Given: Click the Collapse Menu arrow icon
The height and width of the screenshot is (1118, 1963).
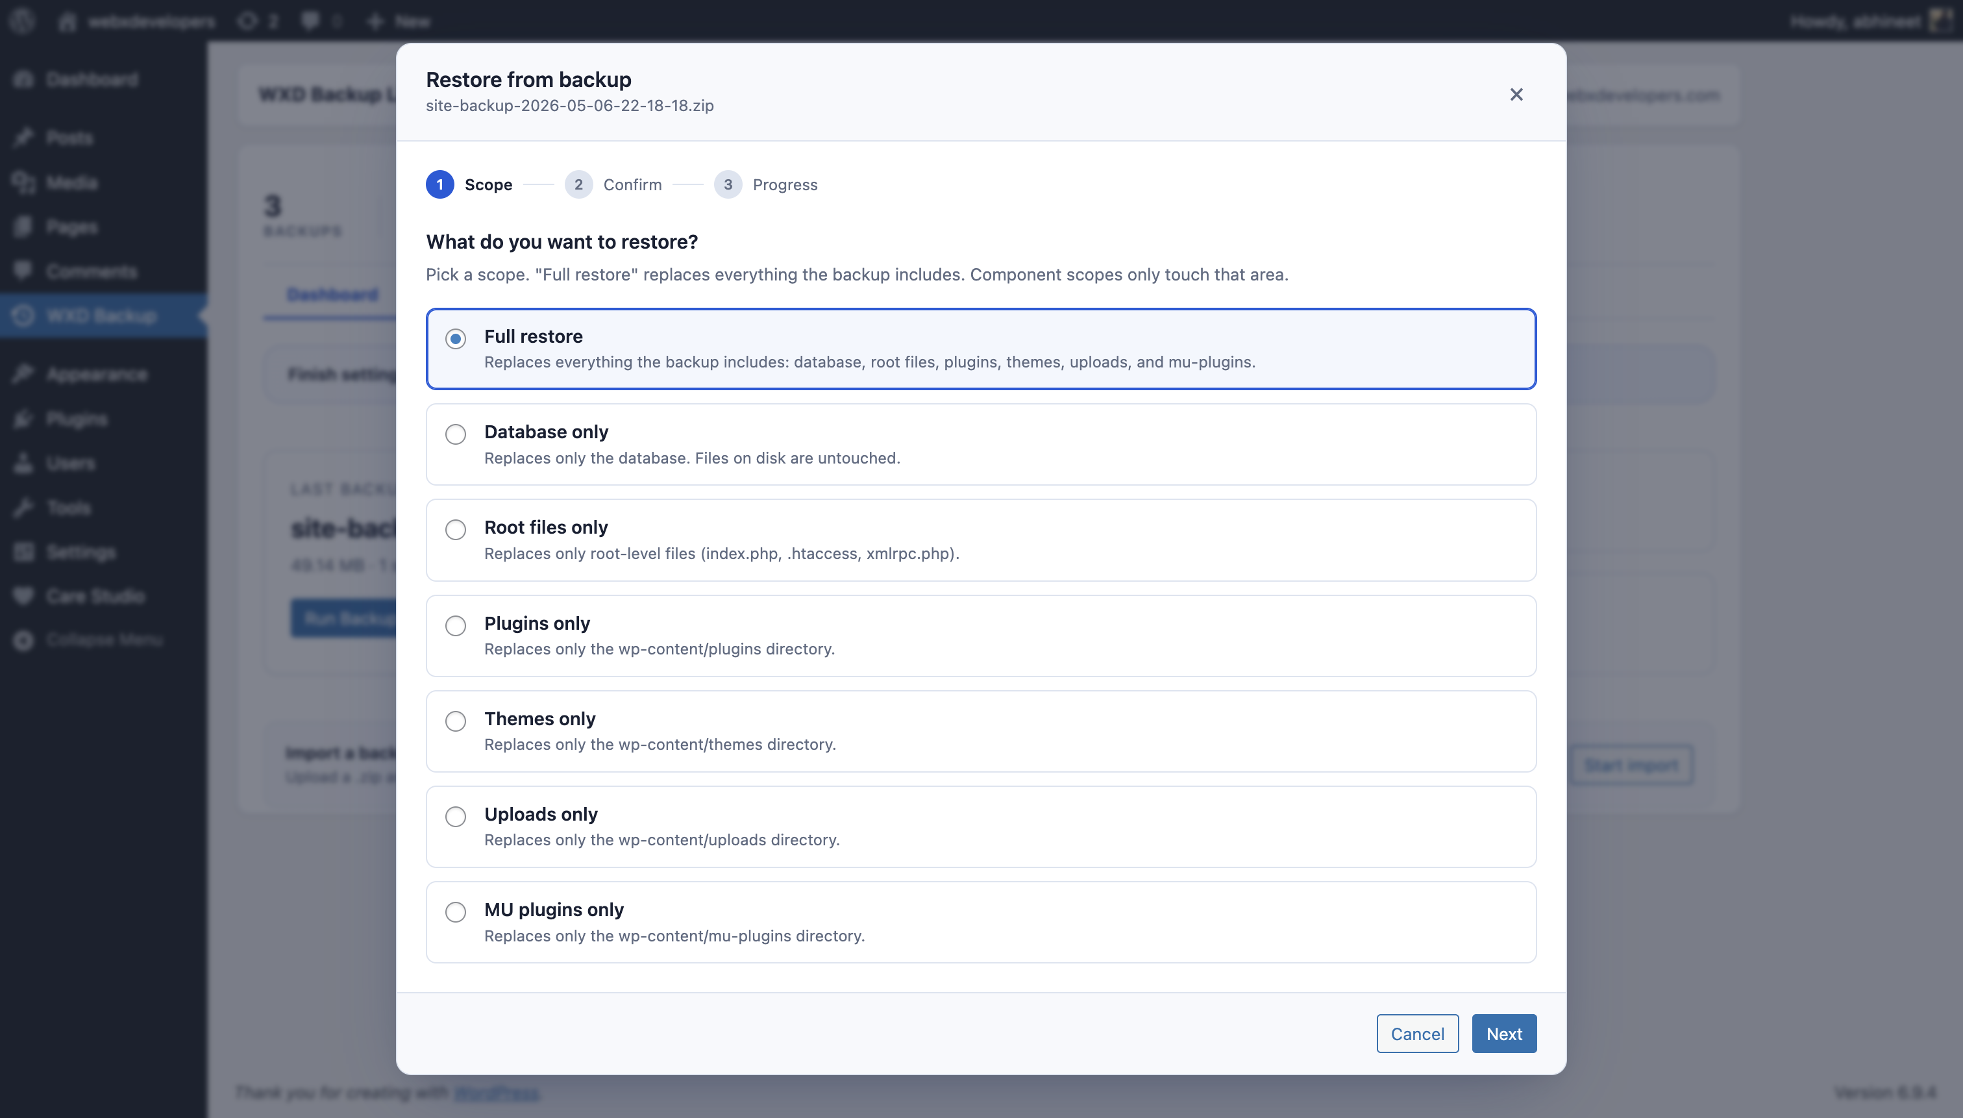Looking at the screenshot, I should click(23, 640).
